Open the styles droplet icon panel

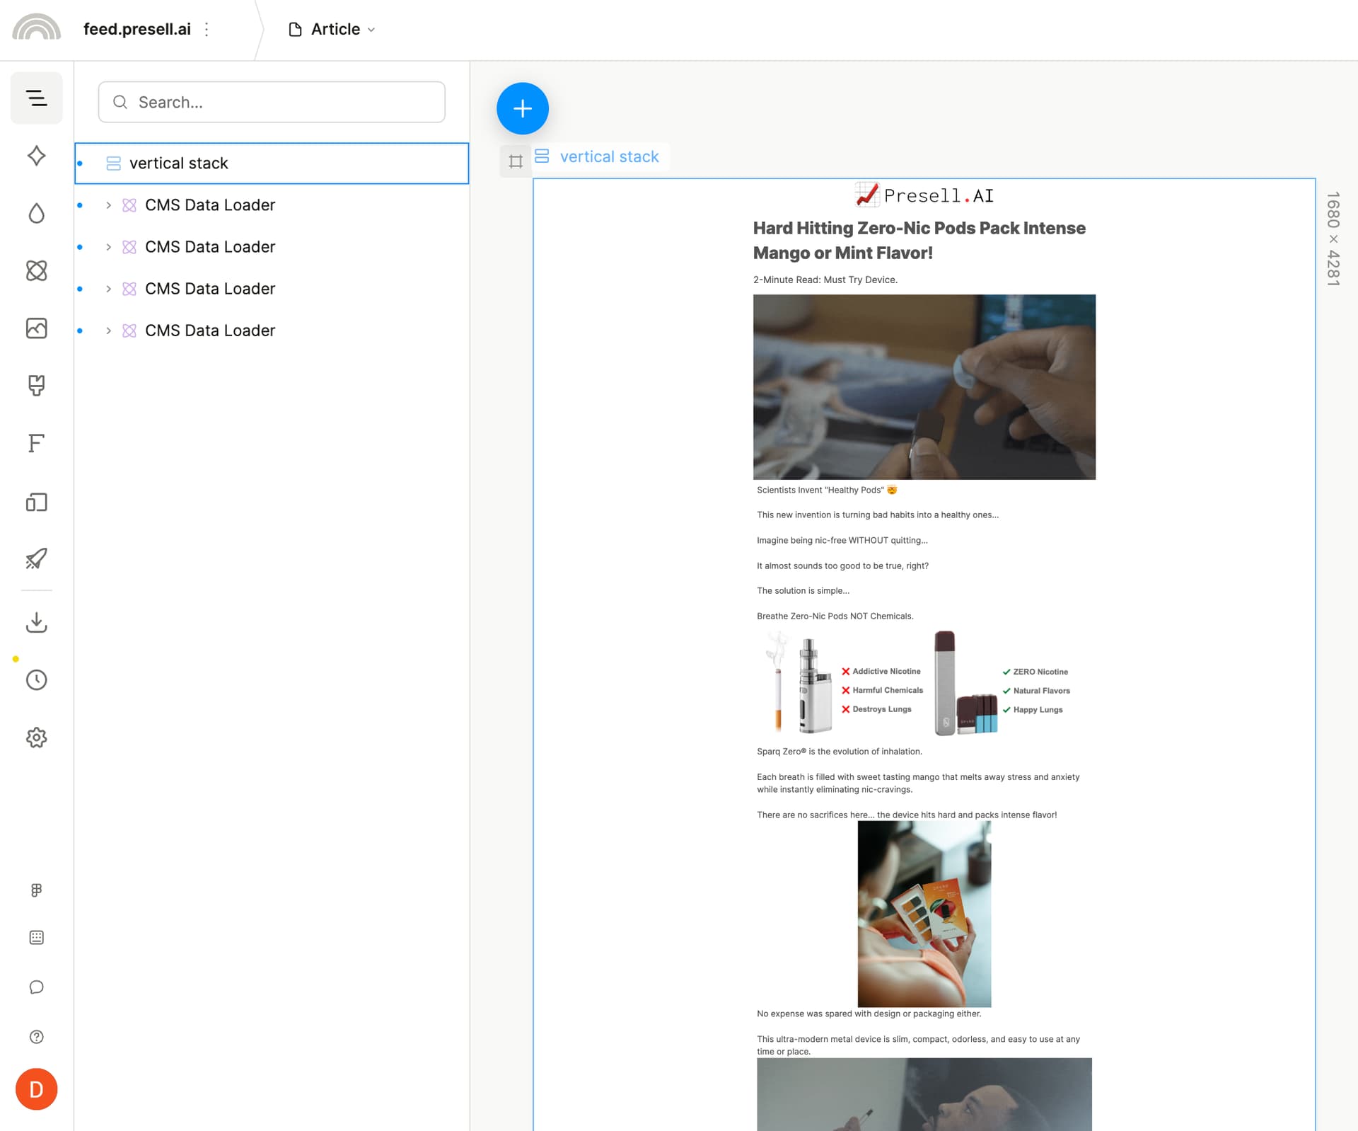36,213
